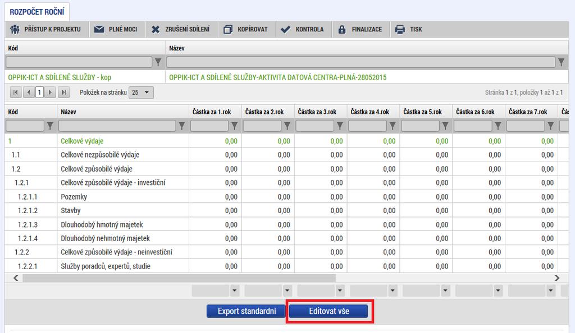Image resolution: width=575 pixels, height=333 pixels.
Task: Open aggregate dropdown under Částka za 6.rok
Action: 498,291
